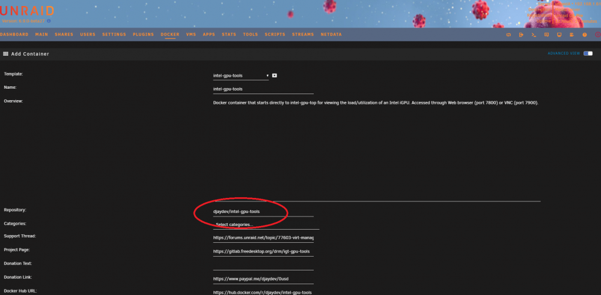601x295 pixels.
Task: Click the Donation Text: label
Action: coord(17,264)
